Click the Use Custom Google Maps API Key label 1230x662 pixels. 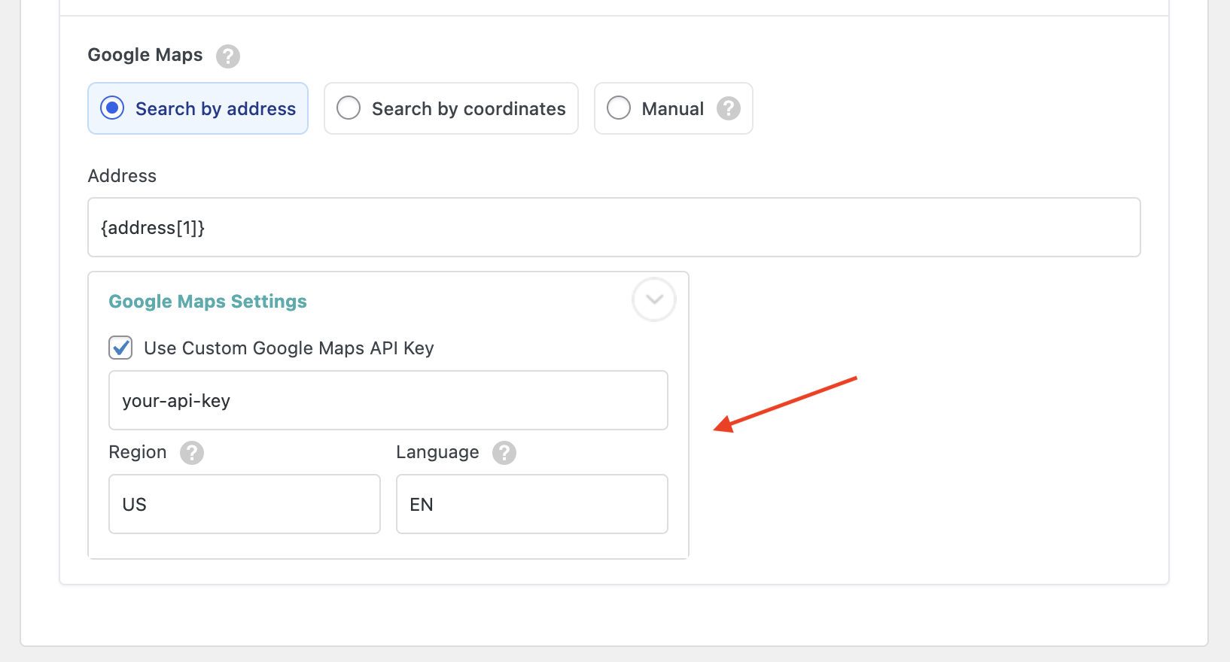point(288,348)
